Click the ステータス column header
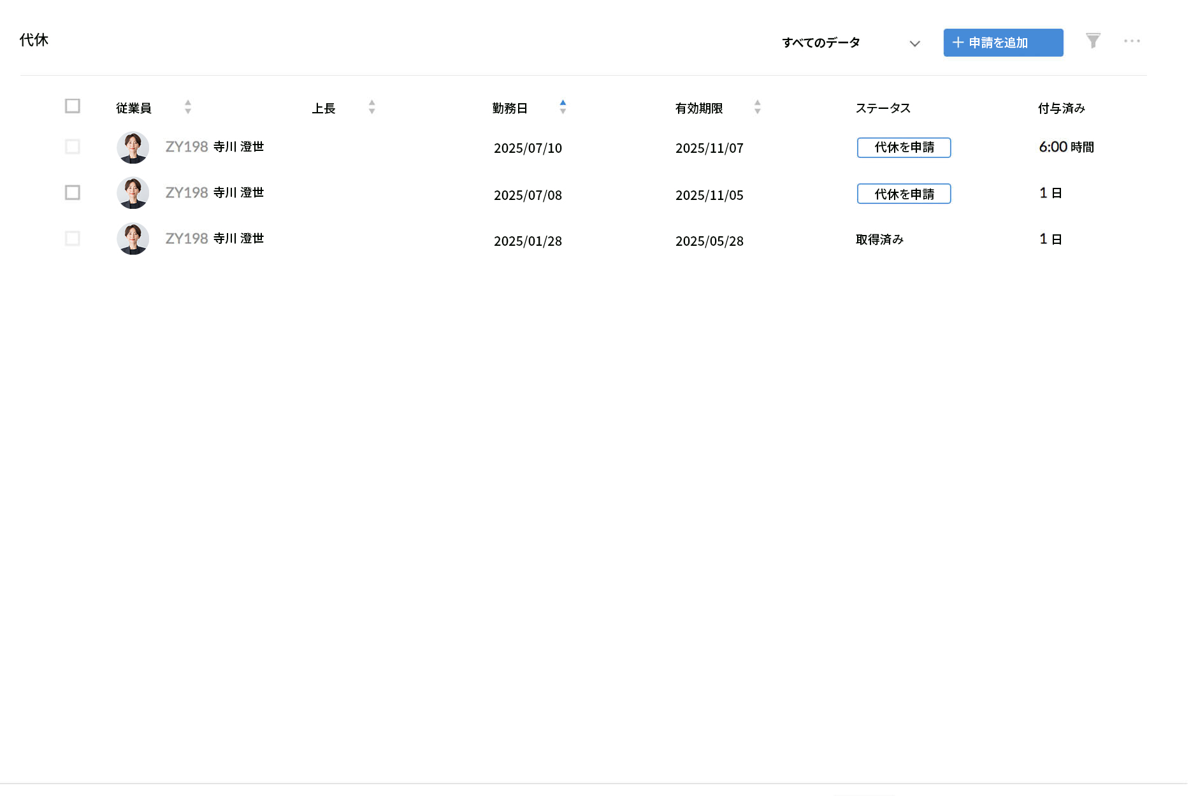Image resolution: width=1198 pixels, height=796 pixels. [x=883, y=108]
